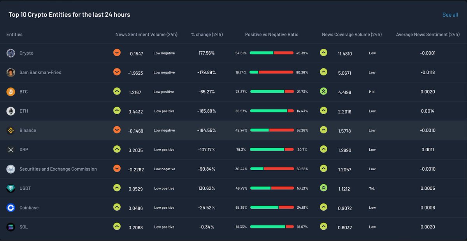Click the green up-arrow sentiment icon in the USDT row

(x=117, y=188)
